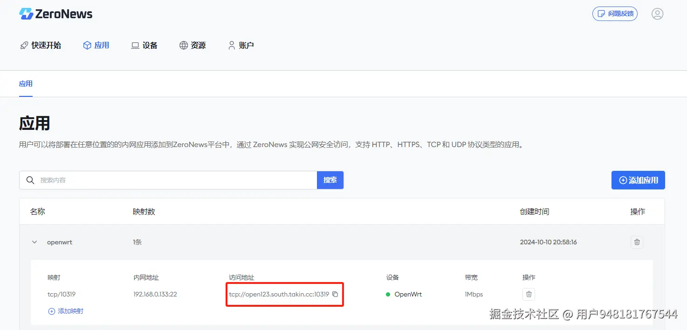Click the 带宽 column header
The image size is (687, 330).
click(x=471, y=277)
